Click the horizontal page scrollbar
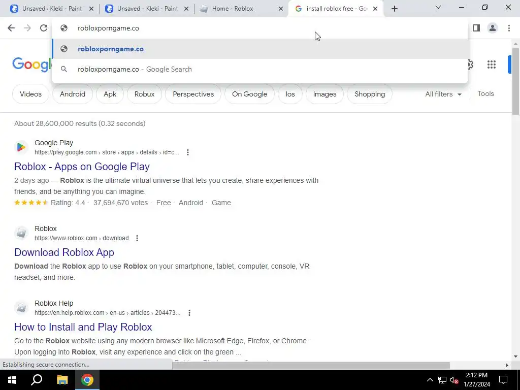Image resolution: width=520 pixels, height=390 pixels. pyautogui.click(x=311, y=365)
